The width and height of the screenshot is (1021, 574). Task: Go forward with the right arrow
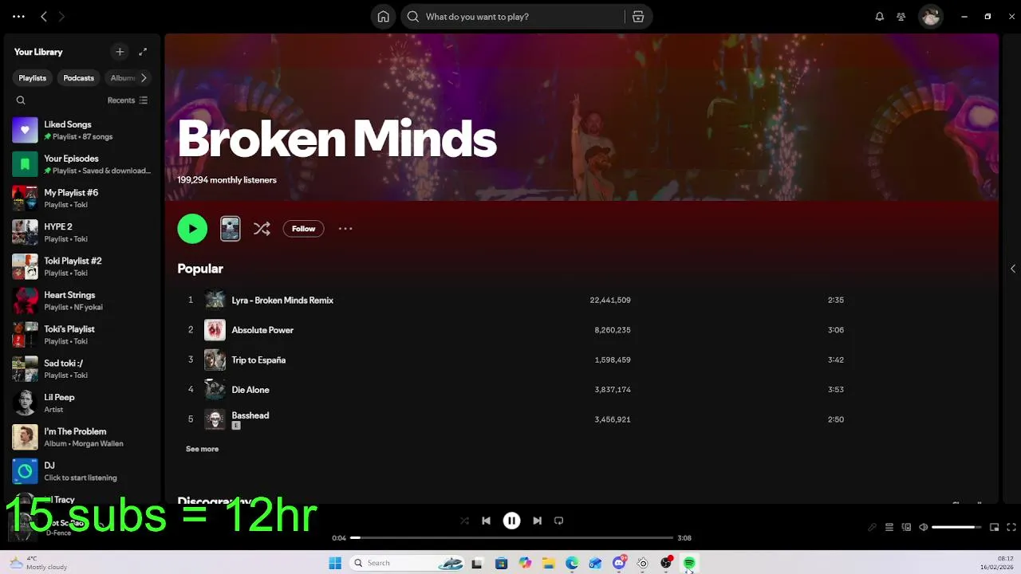pos(61,16)
